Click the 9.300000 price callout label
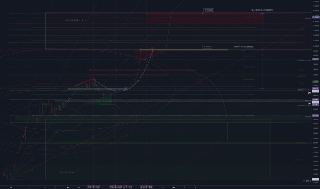The height and width of the screenshot is (189, 320). [207, 47]
